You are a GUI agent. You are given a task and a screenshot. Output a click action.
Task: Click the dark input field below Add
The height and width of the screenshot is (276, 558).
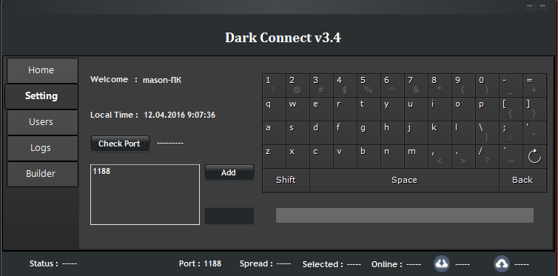[x=229, y=216]
